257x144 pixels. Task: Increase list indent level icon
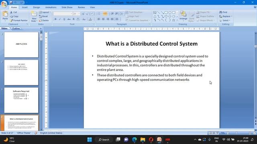(x=116, y=14)
